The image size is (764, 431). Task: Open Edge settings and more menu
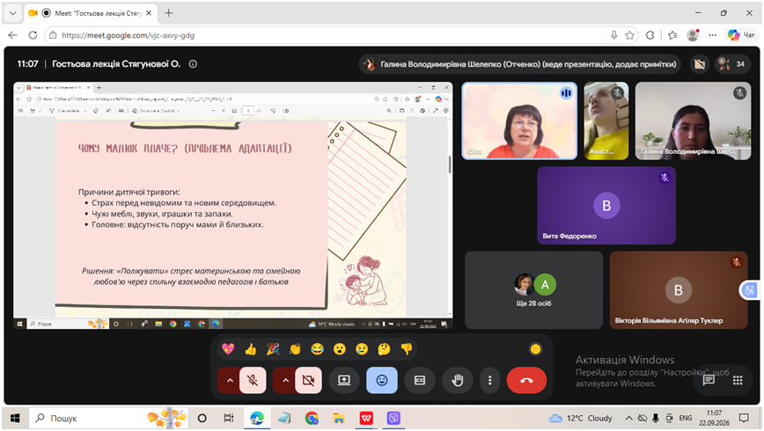point(713,35)
